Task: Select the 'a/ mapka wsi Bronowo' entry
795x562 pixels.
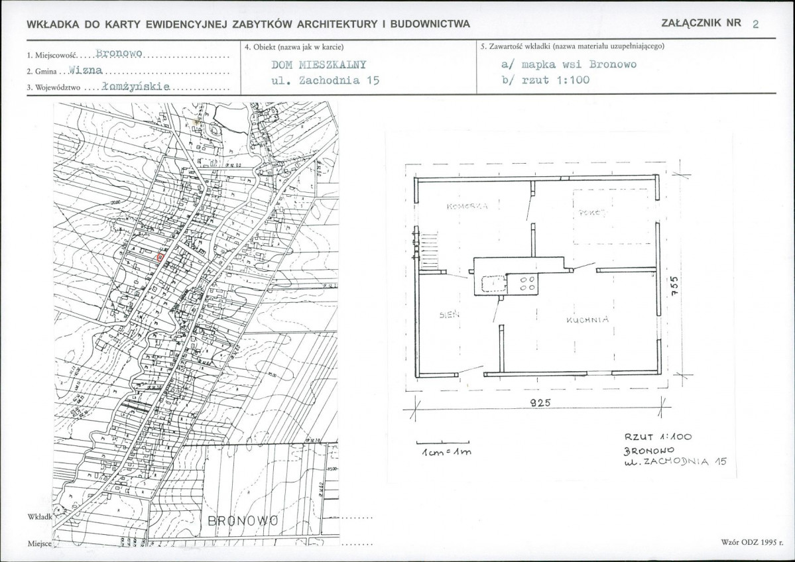Action: pos(569,65)
